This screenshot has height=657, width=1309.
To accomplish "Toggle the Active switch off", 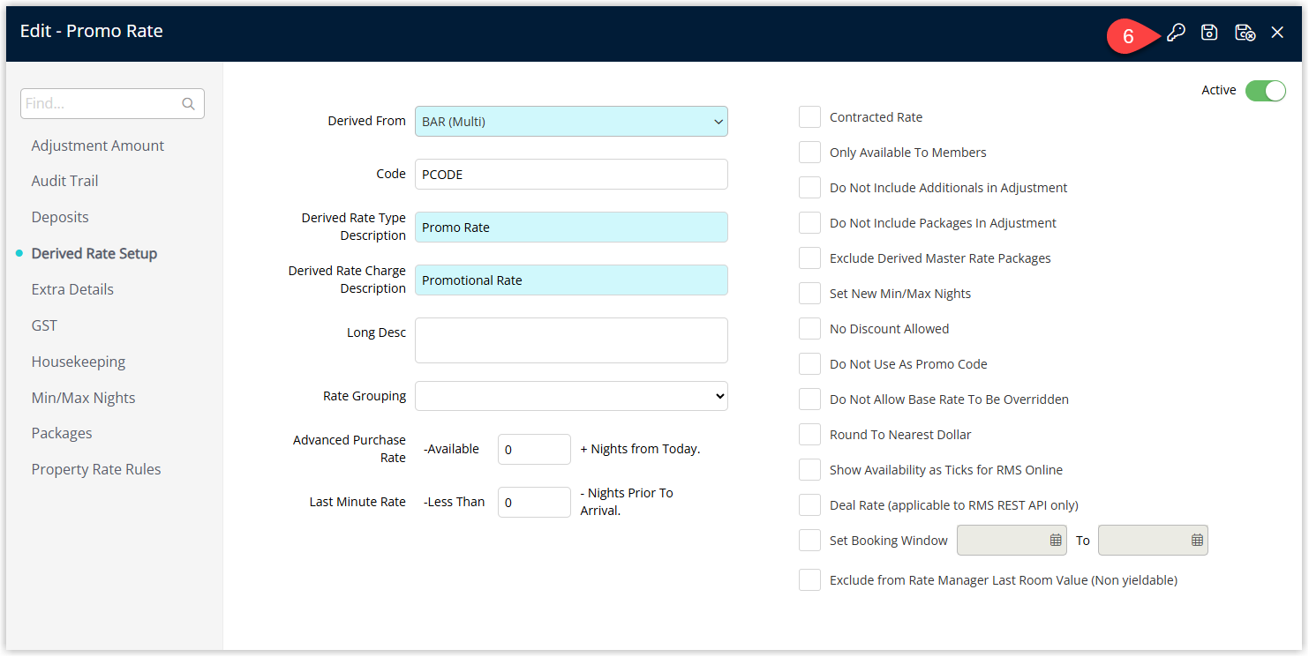I will coord(1266,90).
